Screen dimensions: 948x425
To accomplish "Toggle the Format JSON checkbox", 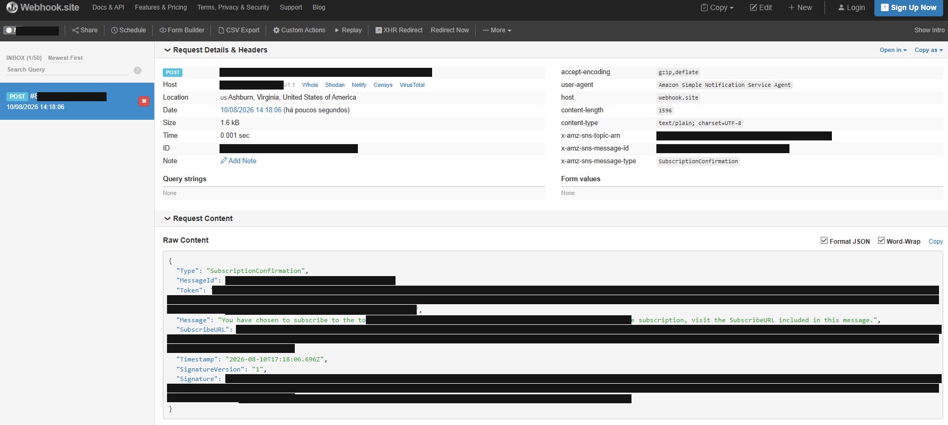I will point(824,241).
